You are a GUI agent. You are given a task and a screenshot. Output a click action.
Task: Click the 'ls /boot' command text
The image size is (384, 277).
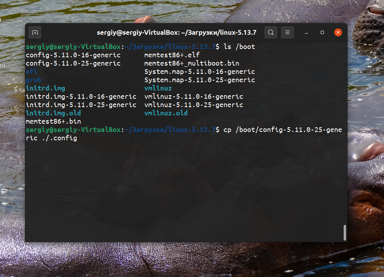click(239, 47)
